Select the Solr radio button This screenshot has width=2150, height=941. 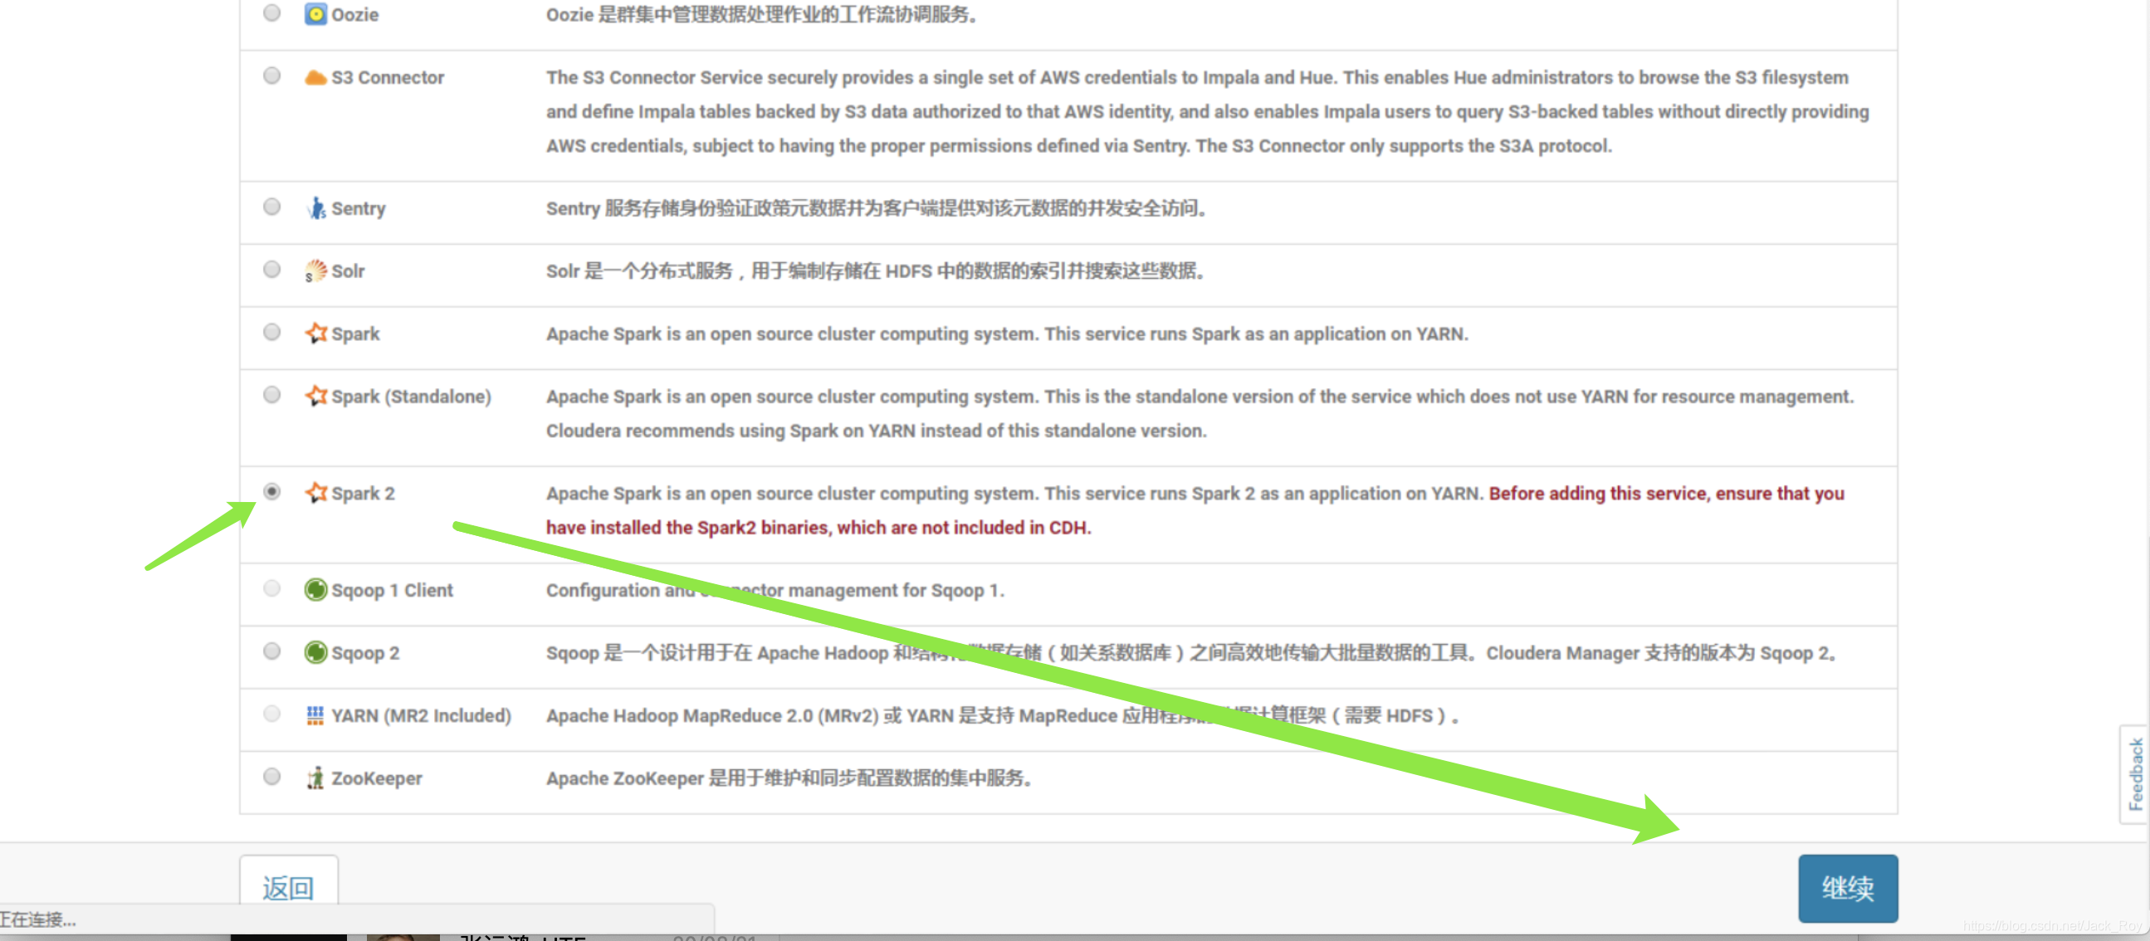click(272, 269)
